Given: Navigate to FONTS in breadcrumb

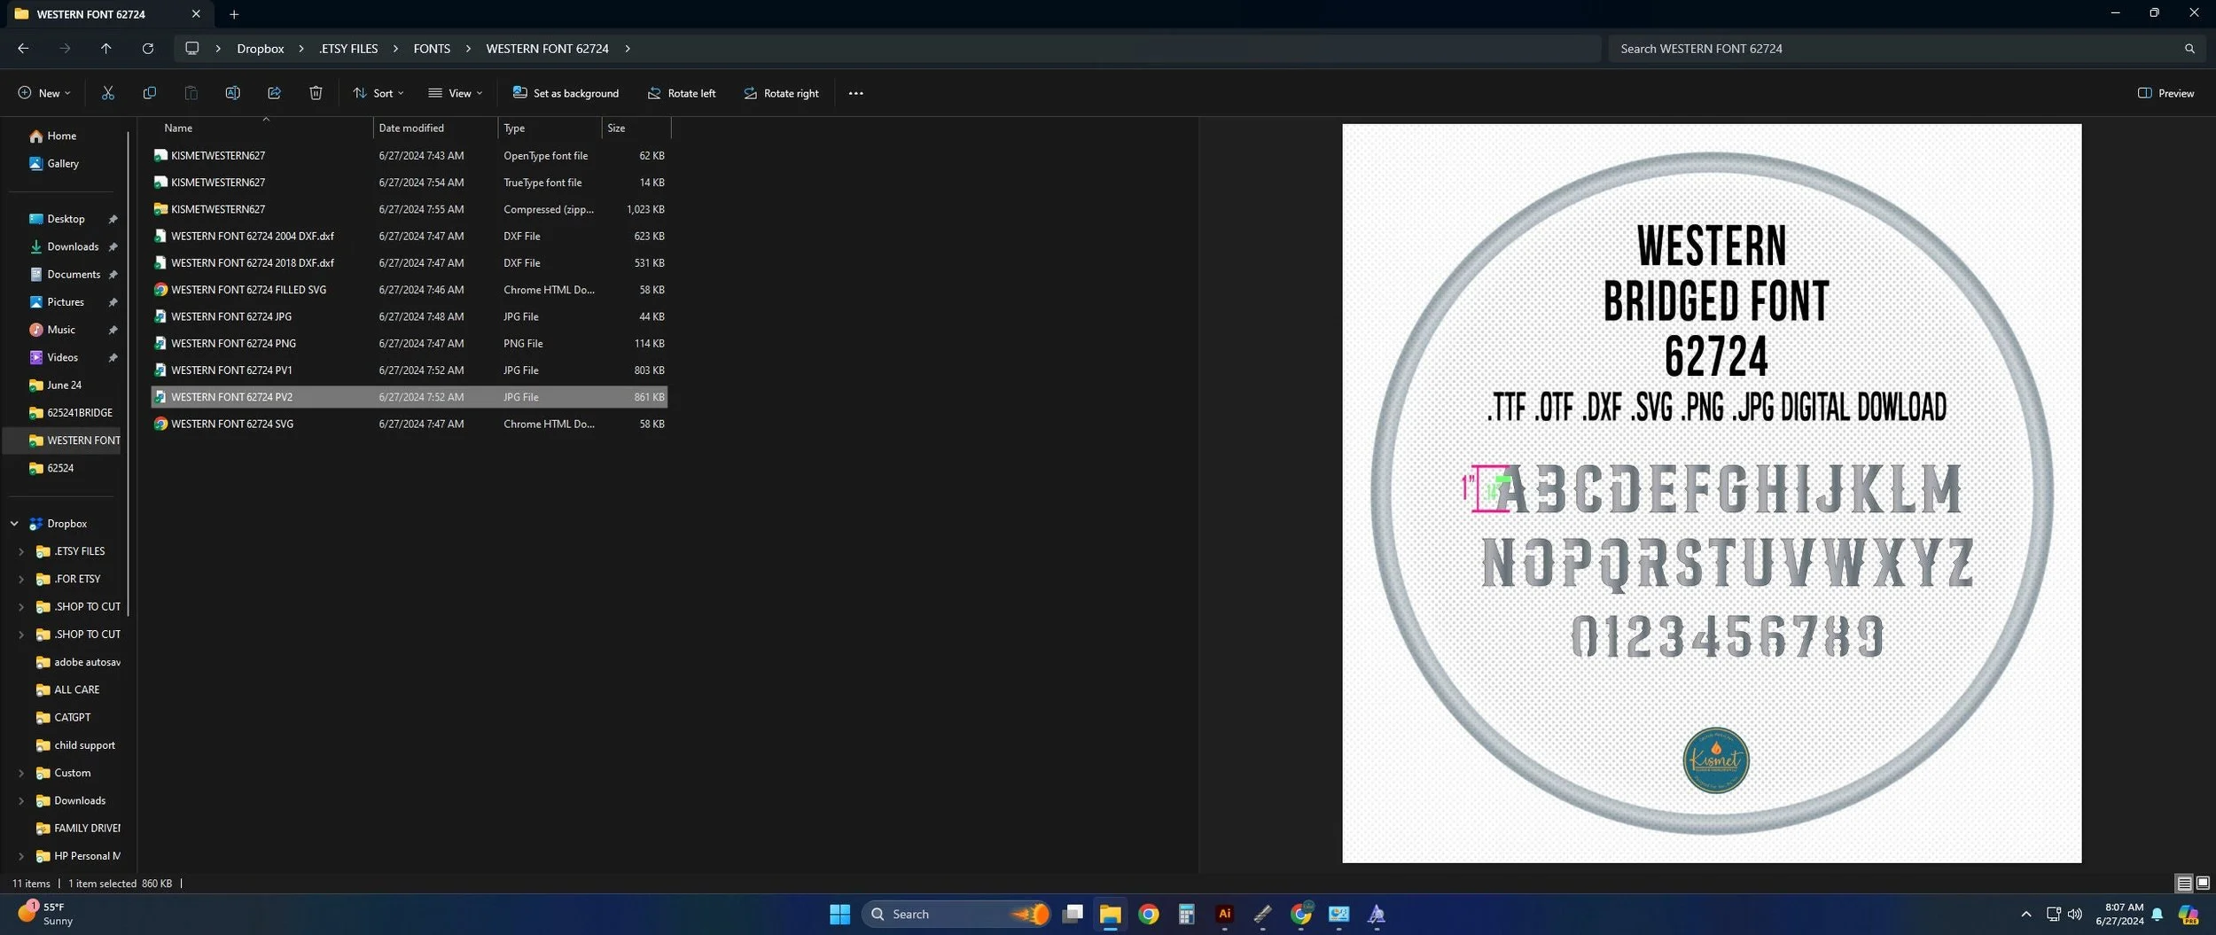Looking at the screenshot, I should [432, 49].
